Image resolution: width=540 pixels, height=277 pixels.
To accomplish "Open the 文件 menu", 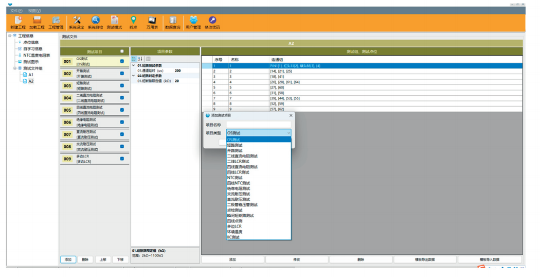I will [16, 10].
